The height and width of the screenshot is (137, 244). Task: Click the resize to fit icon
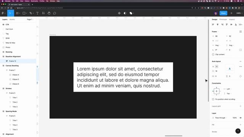point(241,32)
